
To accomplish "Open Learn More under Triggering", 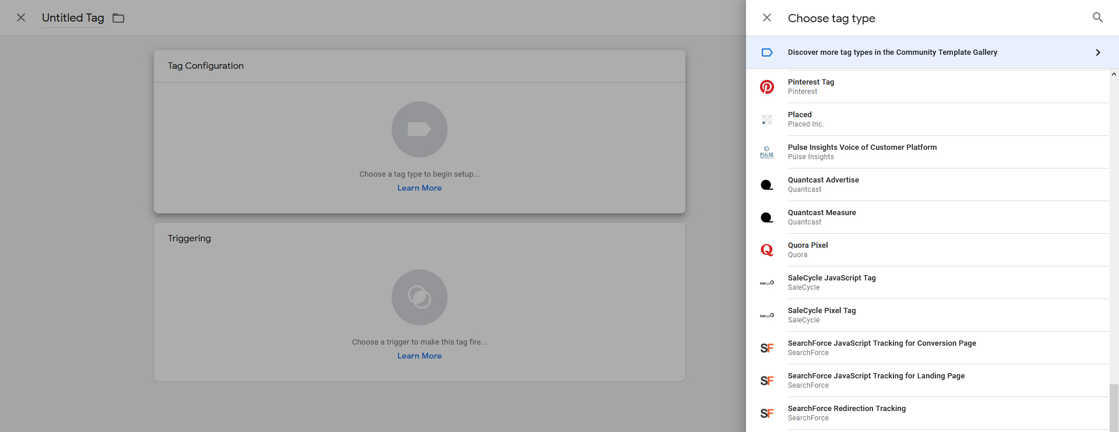I will [x=420, y=356].
